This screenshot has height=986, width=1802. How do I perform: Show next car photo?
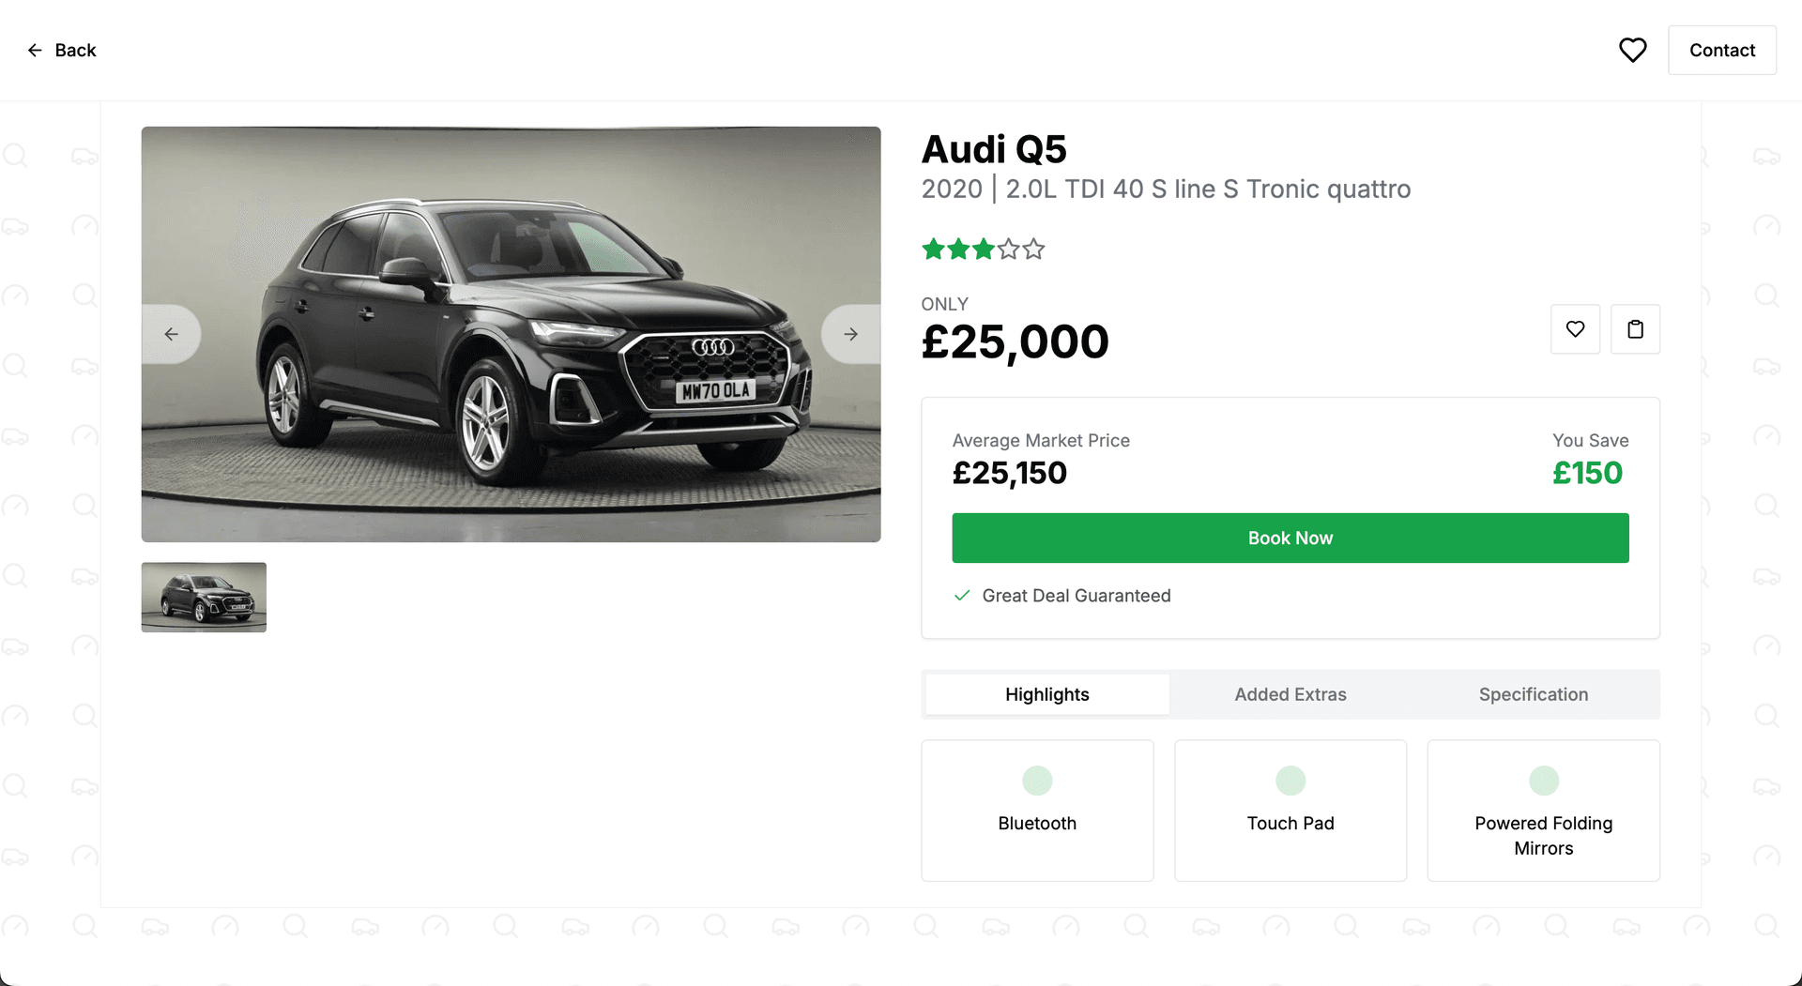(850, 334)
